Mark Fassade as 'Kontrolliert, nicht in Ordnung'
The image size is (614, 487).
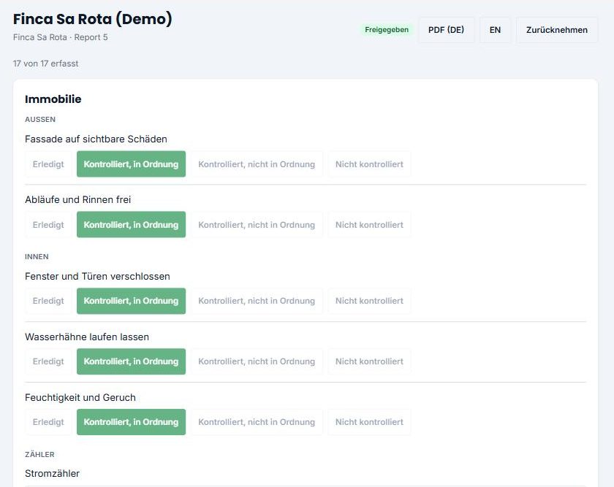coord(257,164)
